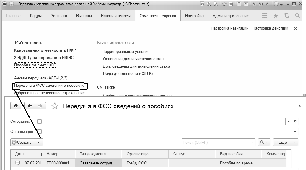Open the title bar menu drop arrow

click(x=12, y=4)
